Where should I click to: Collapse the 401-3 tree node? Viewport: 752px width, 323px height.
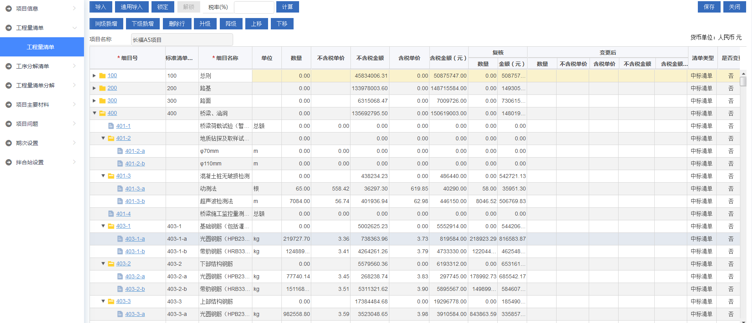[103, 176]
